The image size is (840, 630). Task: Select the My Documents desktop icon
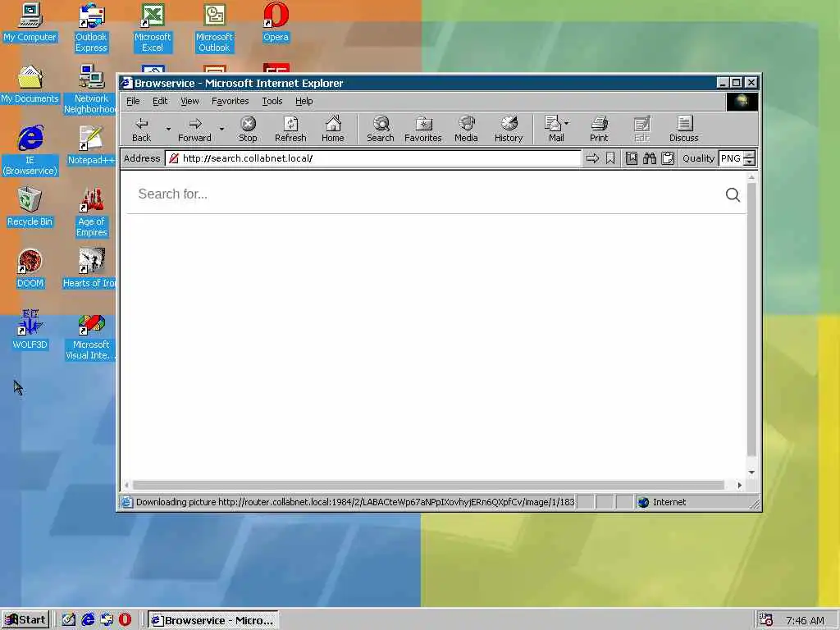(x=30, y=84)
